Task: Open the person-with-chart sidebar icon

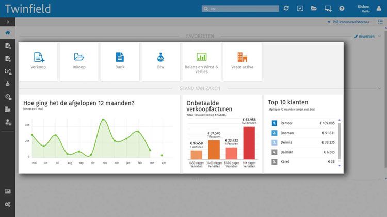Action: tap(8, 122)
